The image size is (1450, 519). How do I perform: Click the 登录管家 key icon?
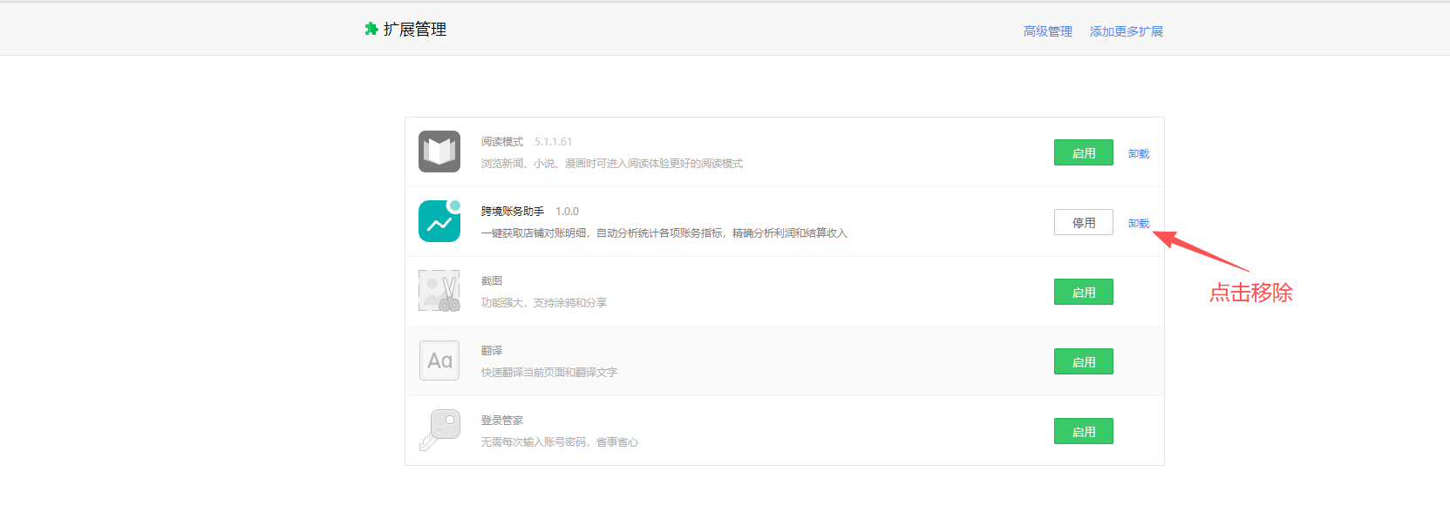coord(439,430)
